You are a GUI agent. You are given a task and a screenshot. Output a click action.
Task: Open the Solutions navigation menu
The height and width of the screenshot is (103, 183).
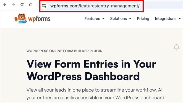(x=119, y=19)
